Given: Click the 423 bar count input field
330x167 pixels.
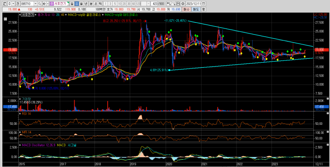Looking at the screenshot, I should point(154,4).
